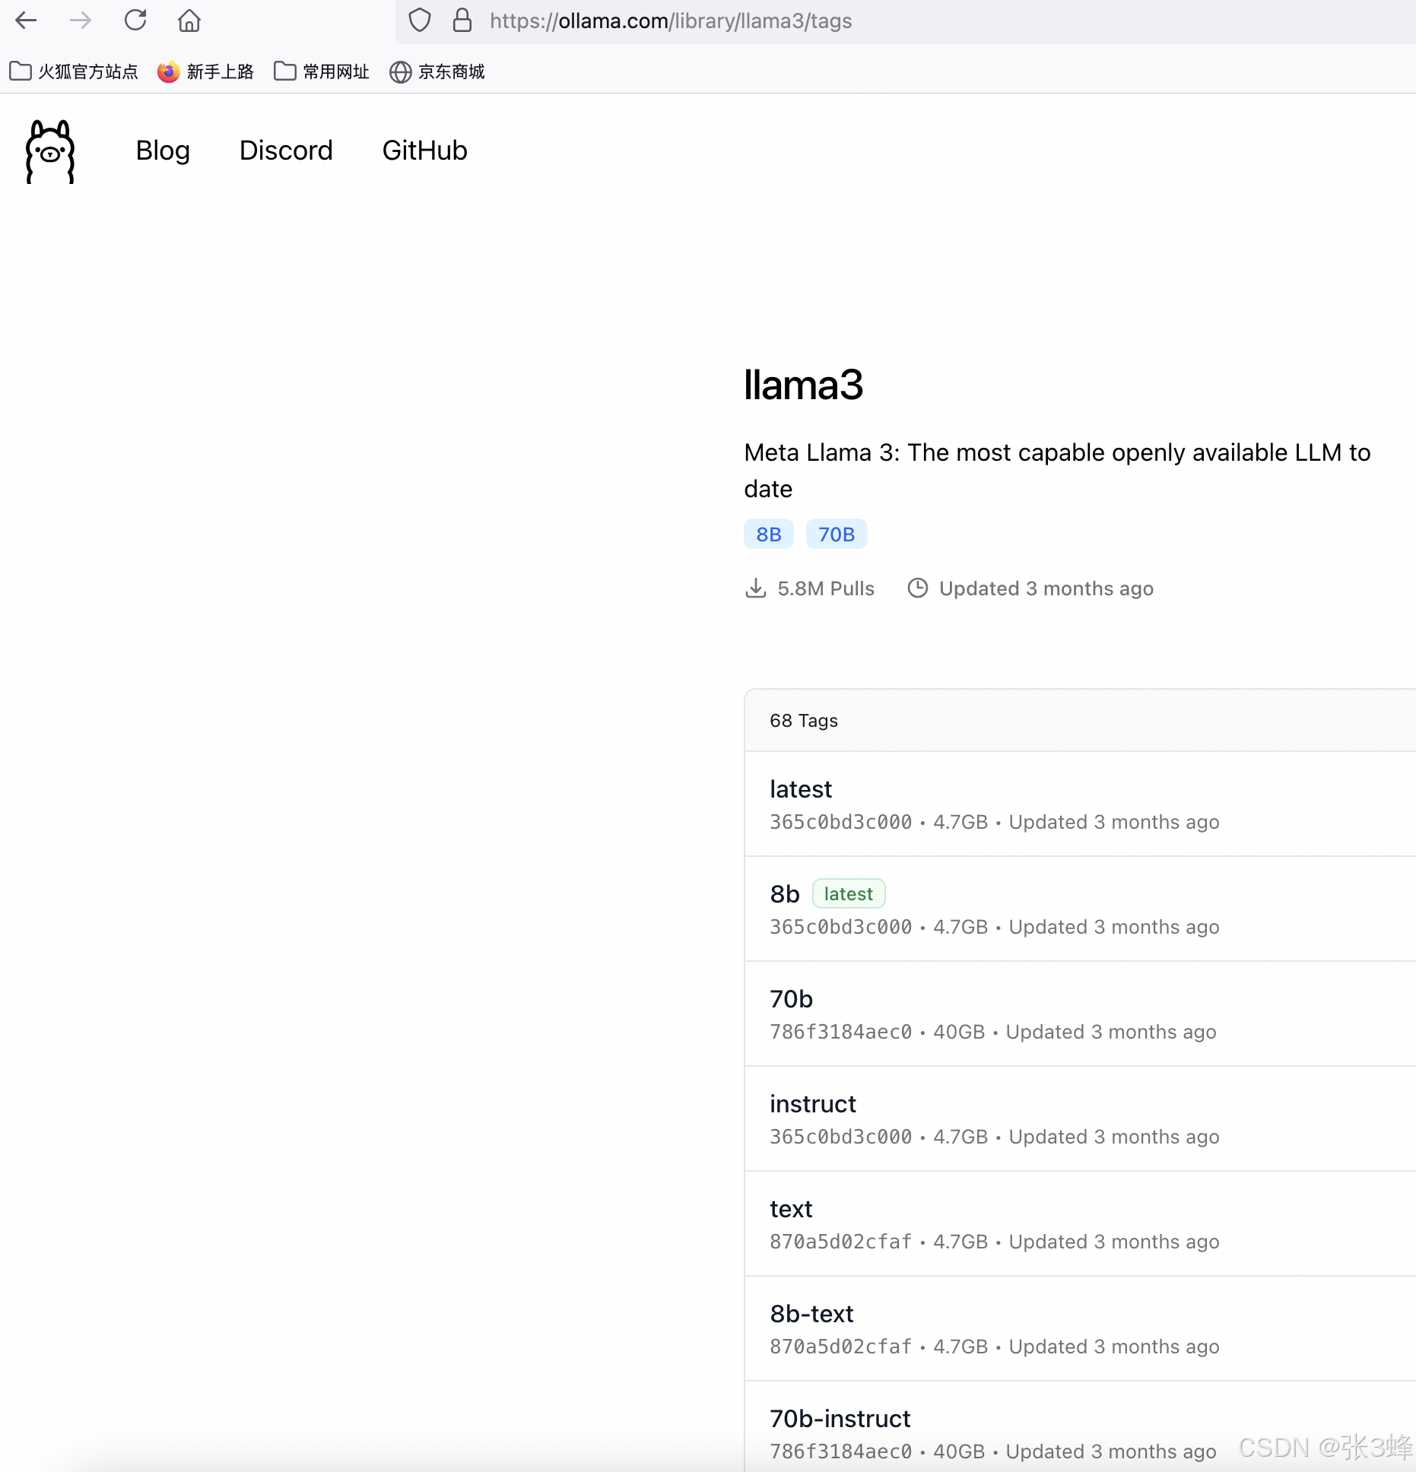Image resolution: width=1416 pixels, height=1472 pixels.
Task: Focus the URL address bar
Action: point(905,21)
